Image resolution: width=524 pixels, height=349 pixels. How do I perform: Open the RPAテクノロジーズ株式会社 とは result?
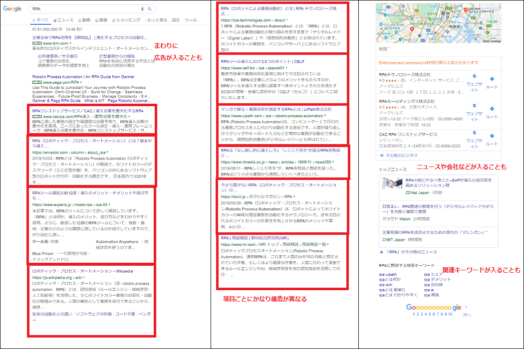[278, 11]
